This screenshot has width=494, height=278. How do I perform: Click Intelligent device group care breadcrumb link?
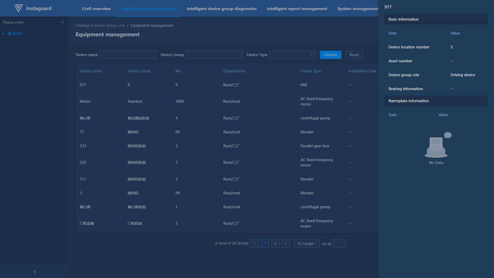click(x=100, y=25)
